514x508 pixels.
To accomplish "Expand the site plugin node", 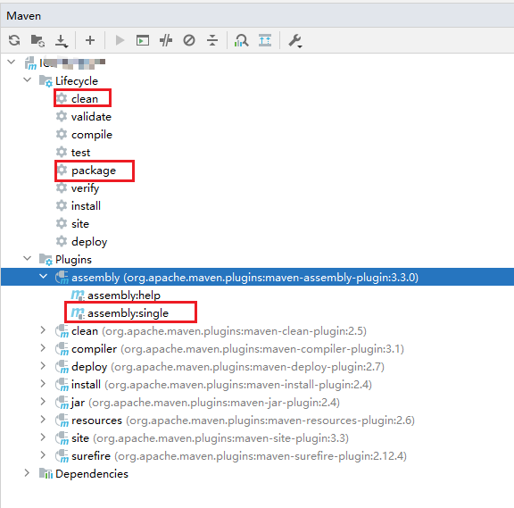I will 43,437.
